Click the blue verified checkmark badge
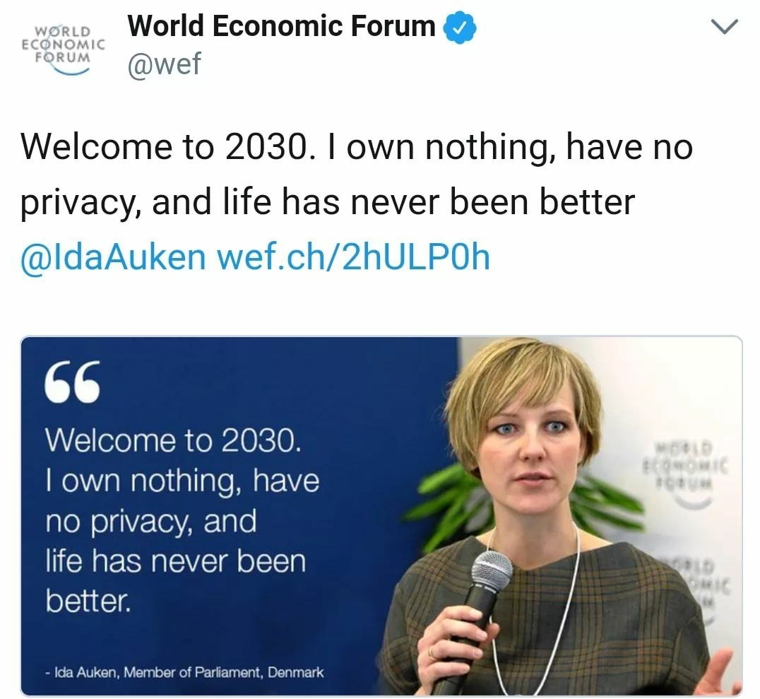Image resolution: width=760 pixels, height=699 pixels. click(460, 28)
